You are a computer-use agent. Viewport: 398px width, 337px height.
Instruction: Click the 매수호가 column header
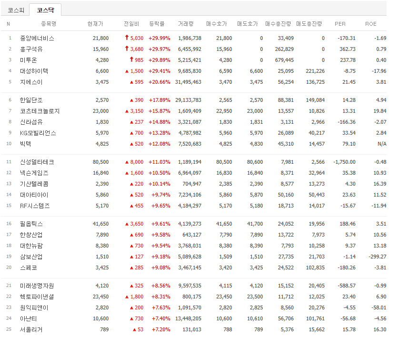(217, 24)
